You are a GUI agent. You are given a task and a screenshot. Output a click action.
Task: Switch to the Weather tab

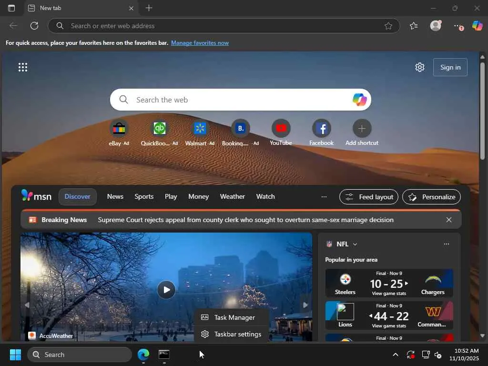tap(233, 196)
